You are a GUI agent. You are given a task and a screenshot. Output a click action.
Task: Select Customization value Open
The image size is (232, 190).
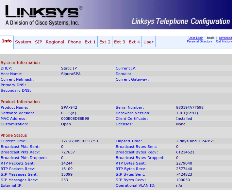pyautogui.click(x=66, y=124)
